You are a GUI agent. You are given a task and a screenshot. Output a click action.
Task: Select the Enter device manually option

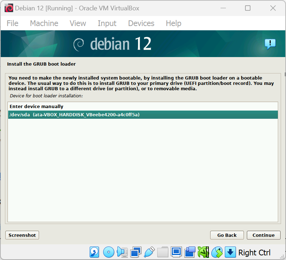tap(36, 106)
